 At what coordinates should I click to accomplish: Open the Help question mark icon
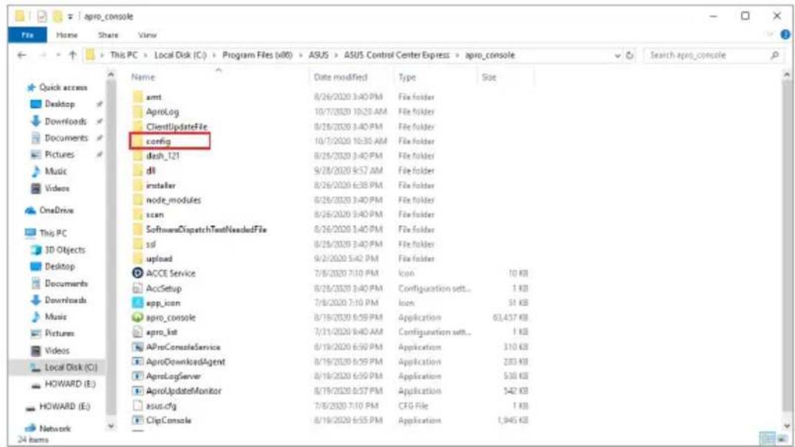pos(785,35)
